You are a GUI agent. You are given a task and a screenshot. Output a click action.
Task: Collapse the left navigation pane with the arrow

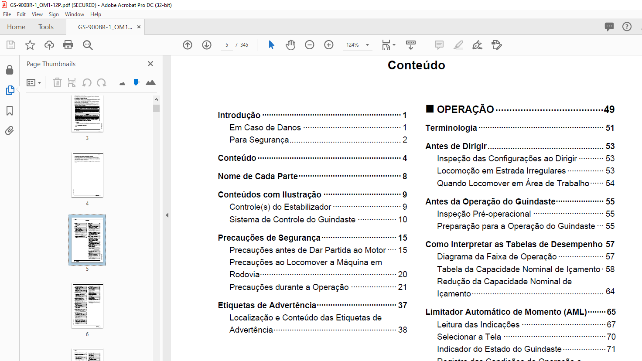click(x=167, y=215)
